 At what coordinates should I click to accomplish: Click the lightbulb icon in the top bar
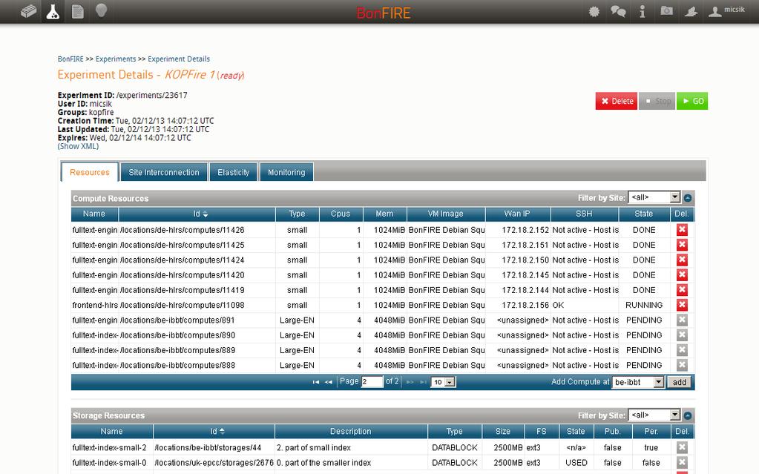point(101,10)
